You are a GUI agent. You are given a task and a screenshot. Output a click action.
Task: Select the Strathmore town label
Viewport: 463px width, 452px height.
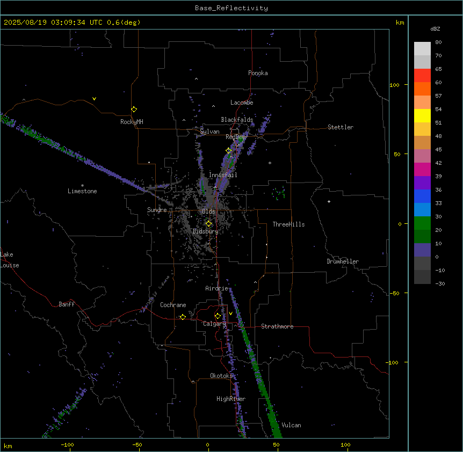tap(277, 326)
